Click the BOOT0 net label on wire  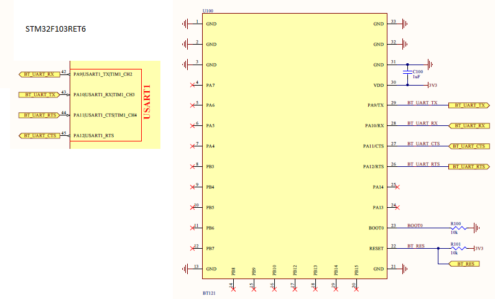[415, 226]
